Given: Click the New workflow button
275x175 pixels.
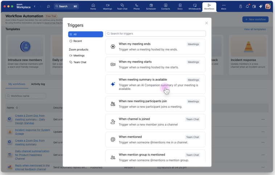Looking at the screenshot, I should 255,19.
